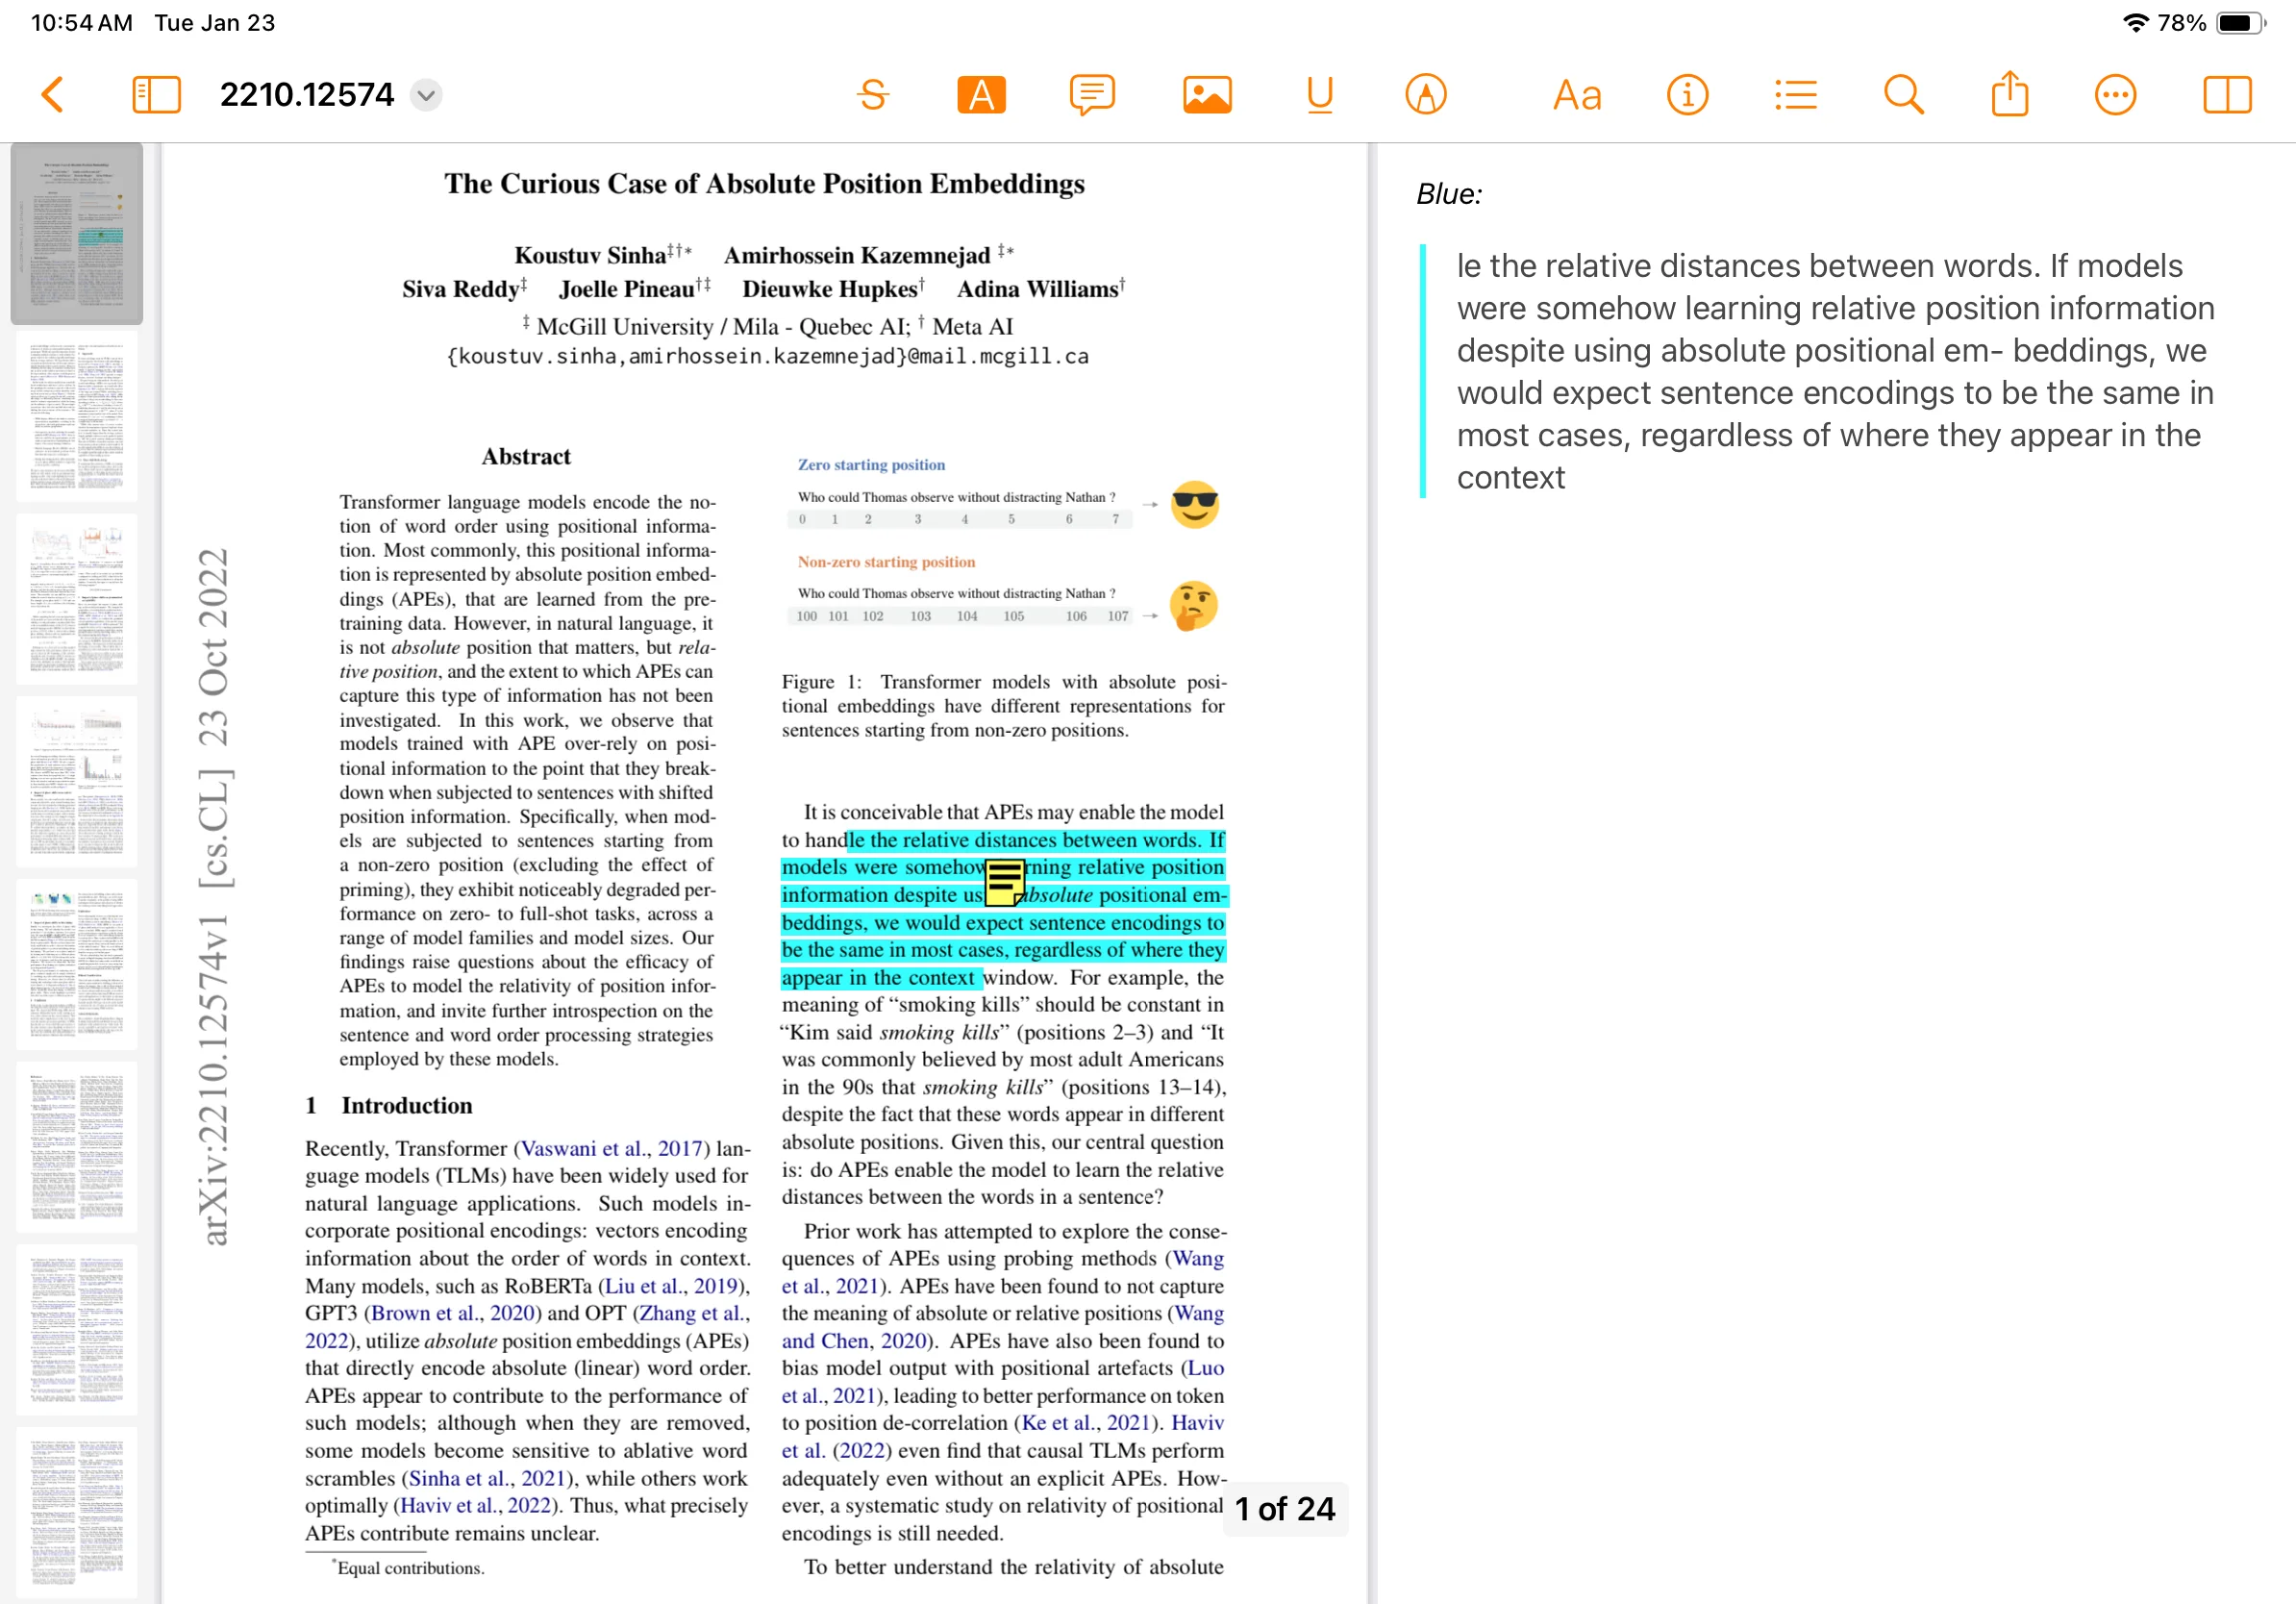2296x1604 pixels.
Task: Select the comment annotation tool
Action: (1092, 93)
